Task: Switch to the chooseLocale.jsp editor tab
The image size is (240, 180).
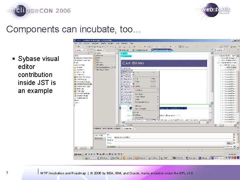Action: [140, 50]
